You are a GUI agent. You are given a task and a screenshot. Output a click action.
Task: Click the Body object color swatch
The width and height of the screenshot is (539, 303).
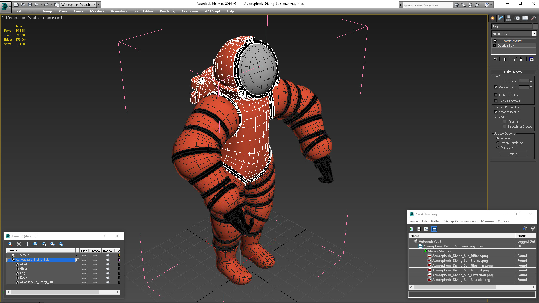tap(535, 26)
